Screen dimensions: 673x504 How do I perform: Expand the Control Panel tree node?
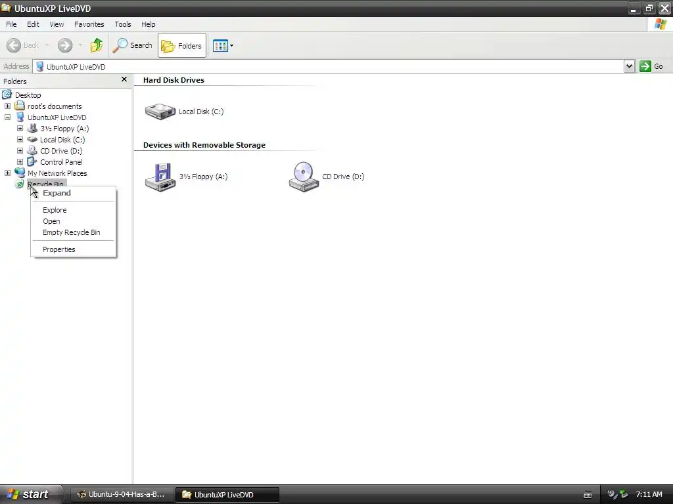pyautogui.click(x=20, y=161)
